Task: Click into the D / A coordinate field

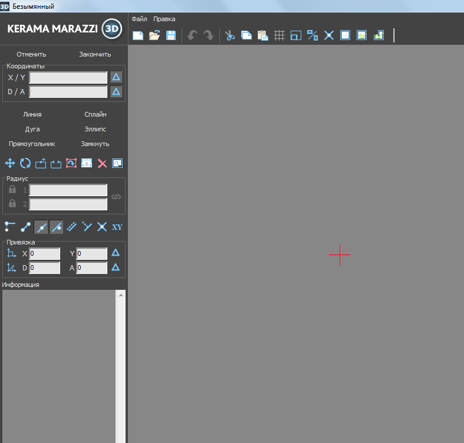Action: tap(68, 92)
